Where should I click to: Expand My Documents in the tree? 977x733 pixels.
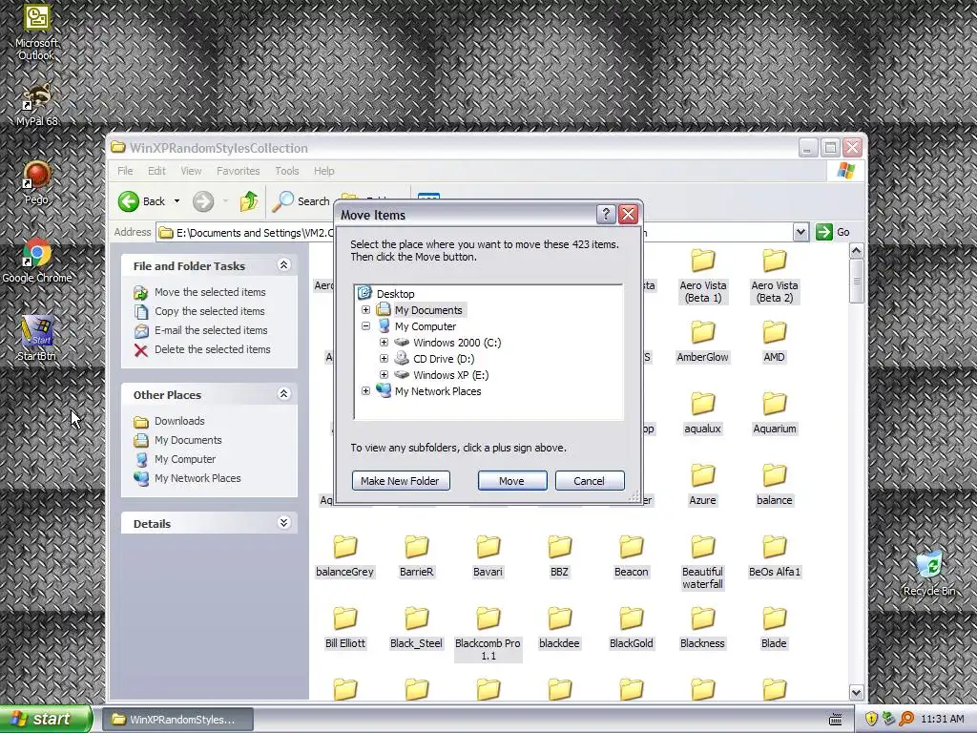pyautogui.click(x=365, y=310)
